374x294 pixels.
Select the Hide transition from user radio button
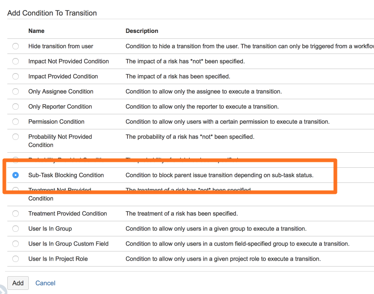tap(16, 46)
